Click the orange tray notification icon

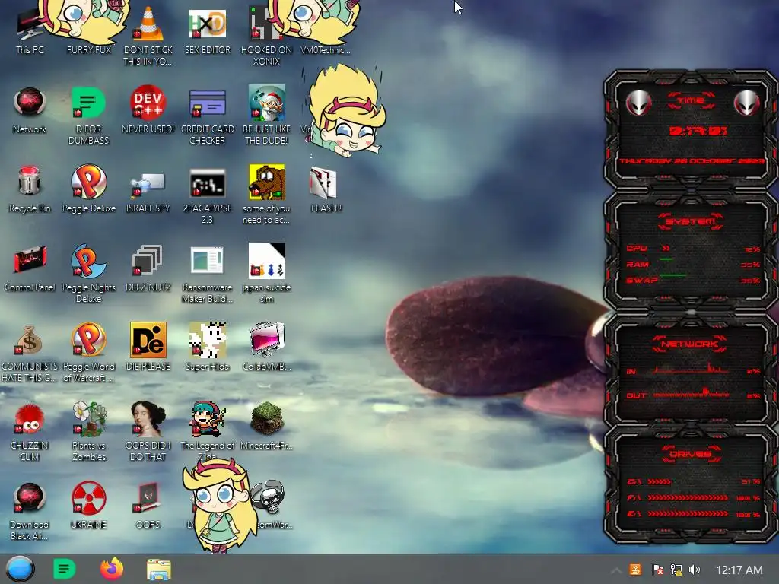[x=635, y=570]
